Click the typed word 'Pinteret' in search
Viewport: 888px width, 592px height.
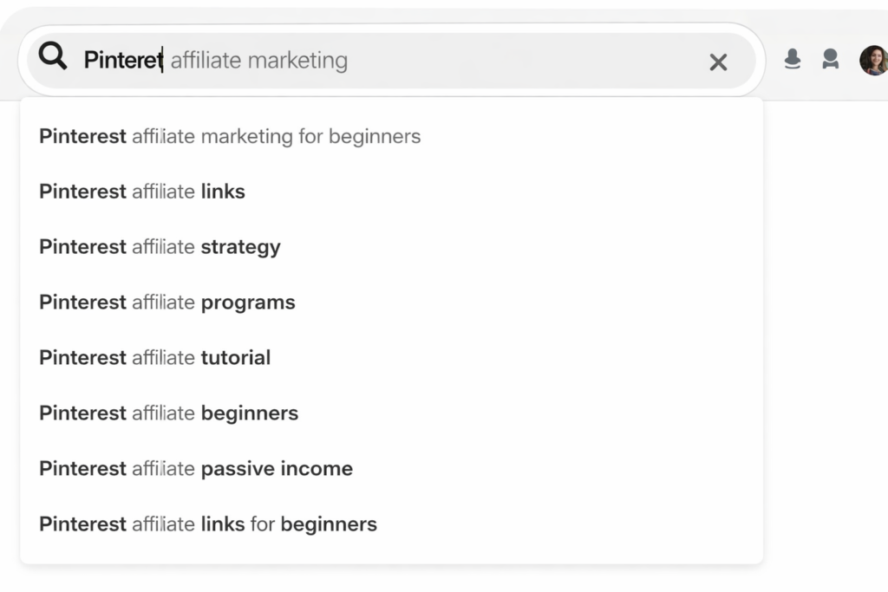tap(122, 60)
